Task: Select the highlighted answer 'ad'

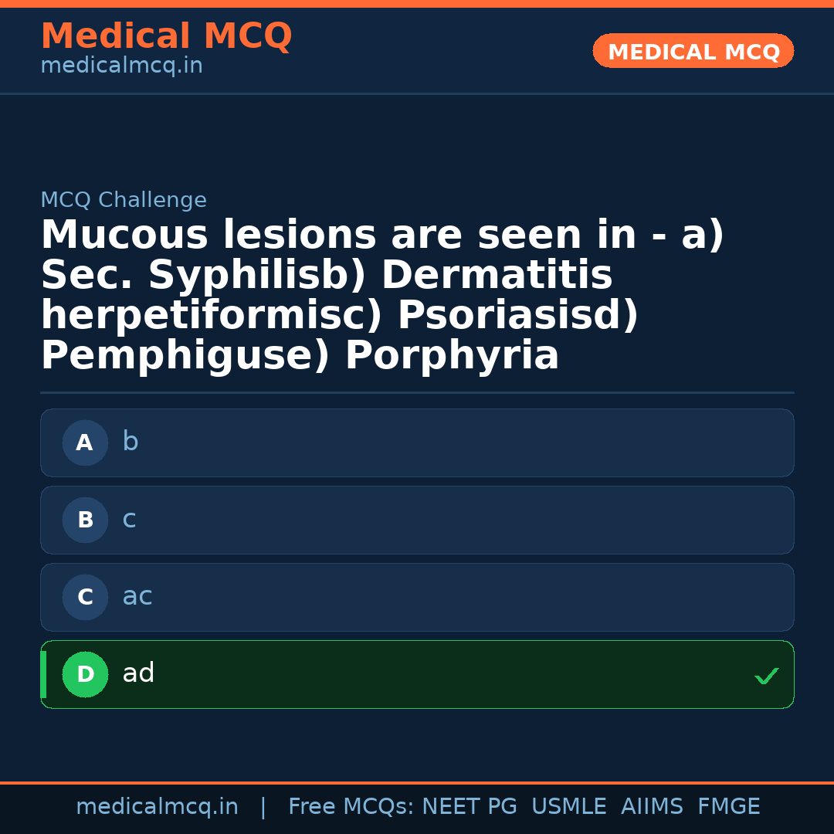Action: [417, 674]
